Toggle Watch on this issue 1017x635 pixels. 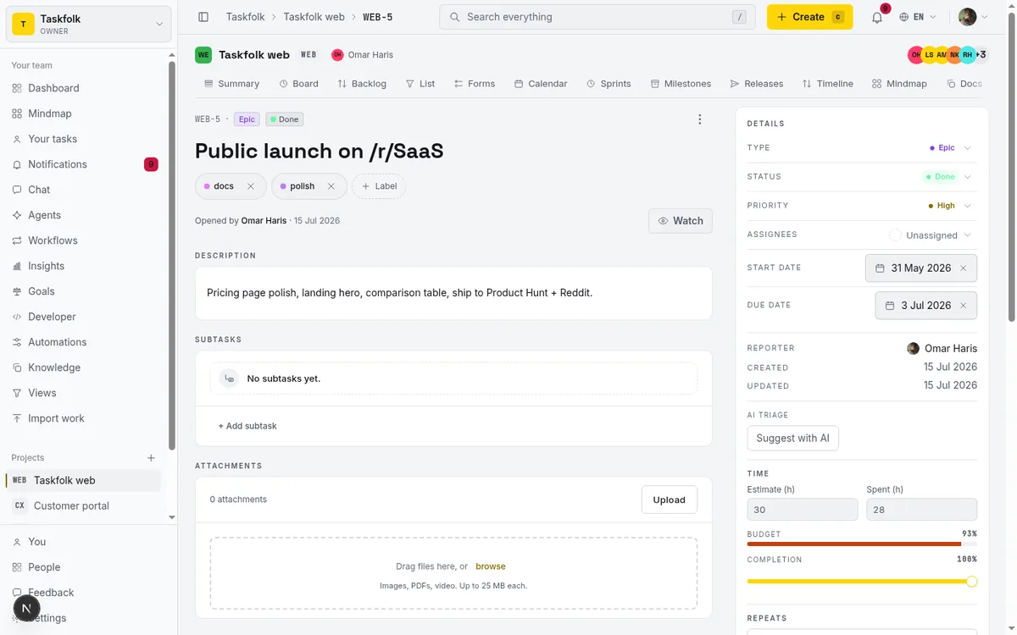681,221
